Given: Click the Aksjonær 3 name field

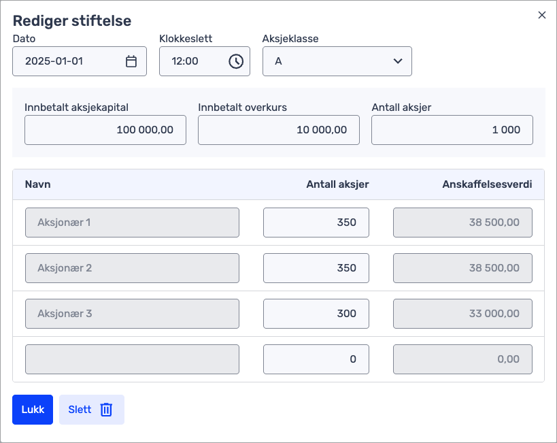Looking at the screenshot, I should coord(132,314).
